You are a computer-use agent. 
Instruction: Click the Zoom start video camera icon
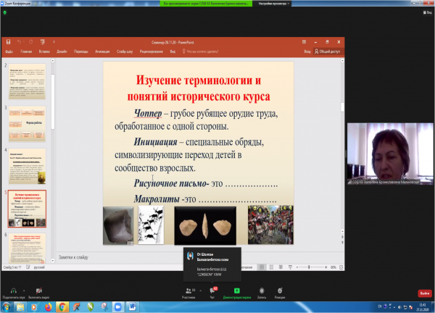[38, 290]
